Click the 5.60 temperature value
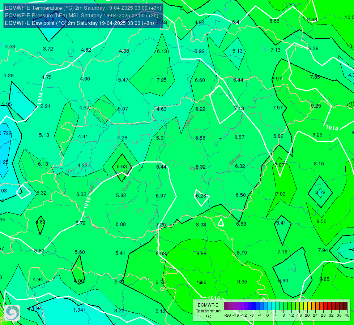 (x=80, y=252)
